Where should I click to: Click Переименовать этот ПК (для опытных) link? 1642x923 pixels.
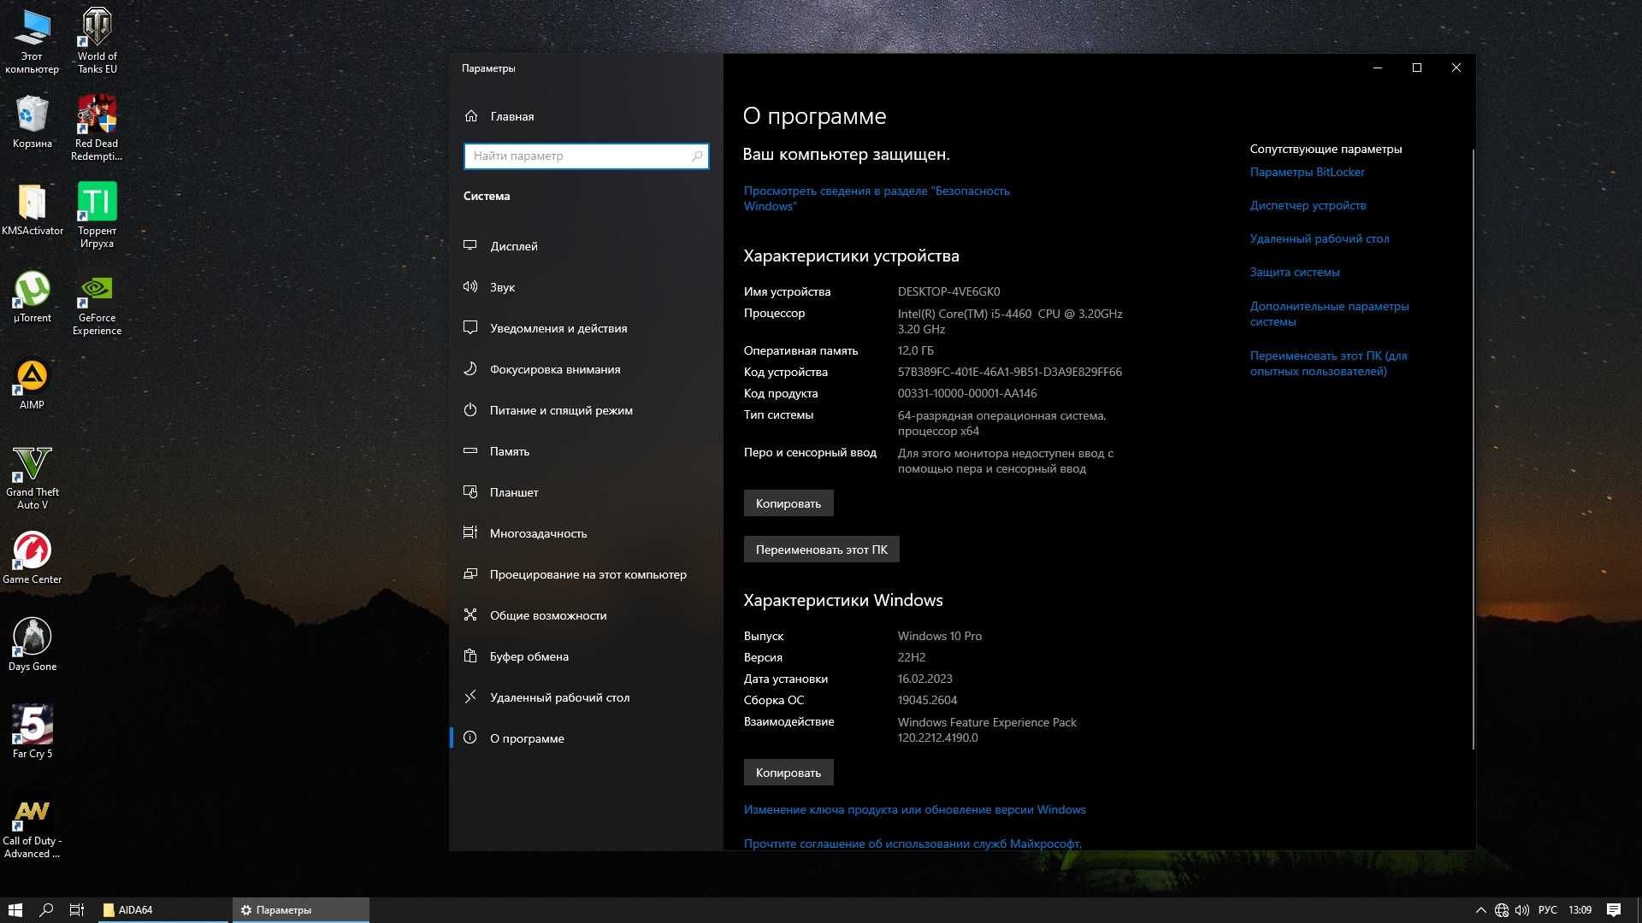1328,363
